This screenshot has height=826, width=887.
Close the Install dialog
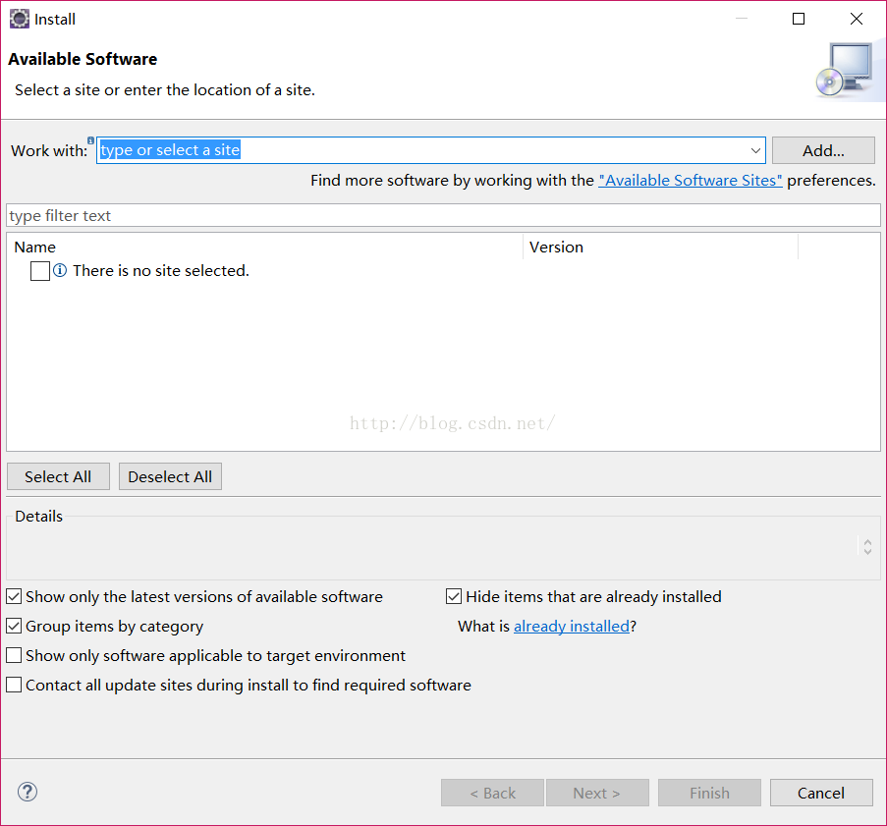click(857, 19)
